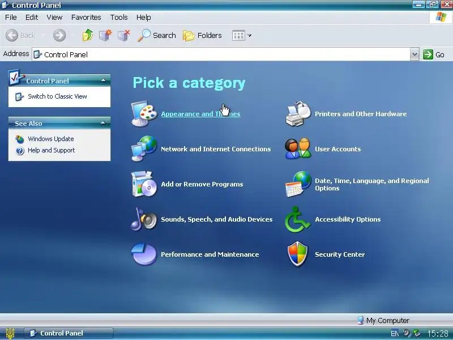Open the Views button dropdown arrow

[250, 36]
